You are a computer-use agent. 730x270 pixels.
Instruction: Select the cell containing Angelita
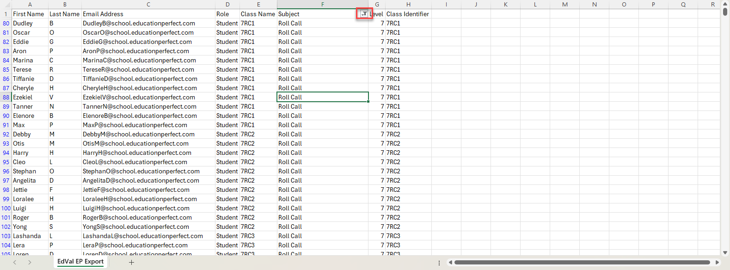(x=30, y=180)
